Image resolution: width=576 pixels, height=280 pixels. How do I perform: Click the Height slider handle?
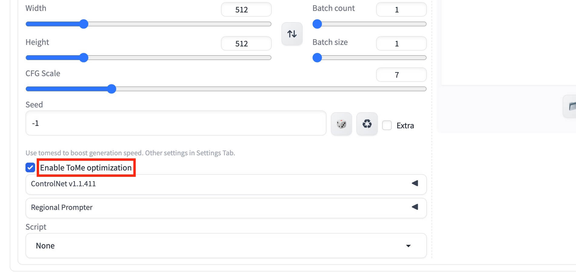(84, 58)
